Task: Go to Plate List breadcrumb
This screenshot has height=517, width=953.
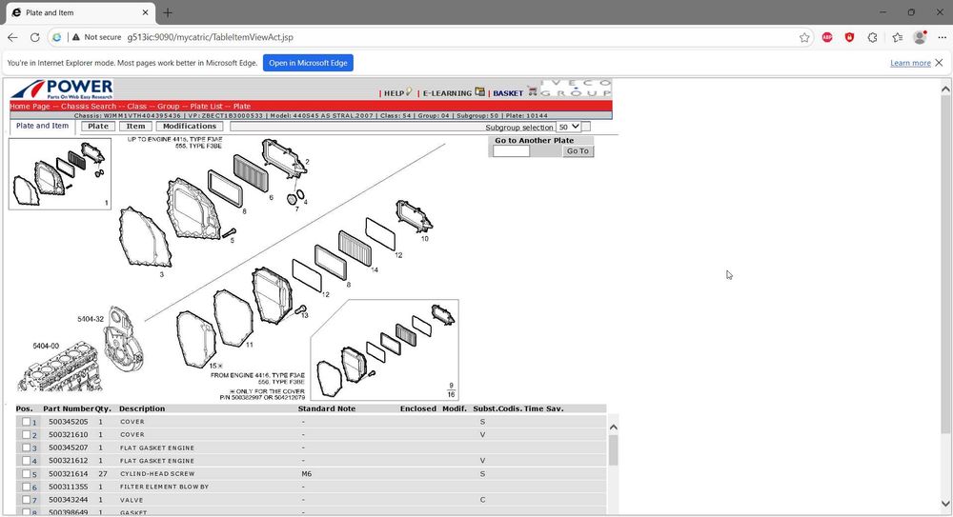Action: (206, 107)
